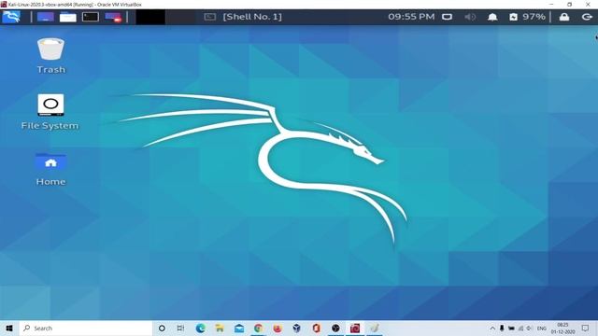Open the notepad-style last taskbar app icon
The width and height of the screenshot is (598, 336).
pos(374,328)
